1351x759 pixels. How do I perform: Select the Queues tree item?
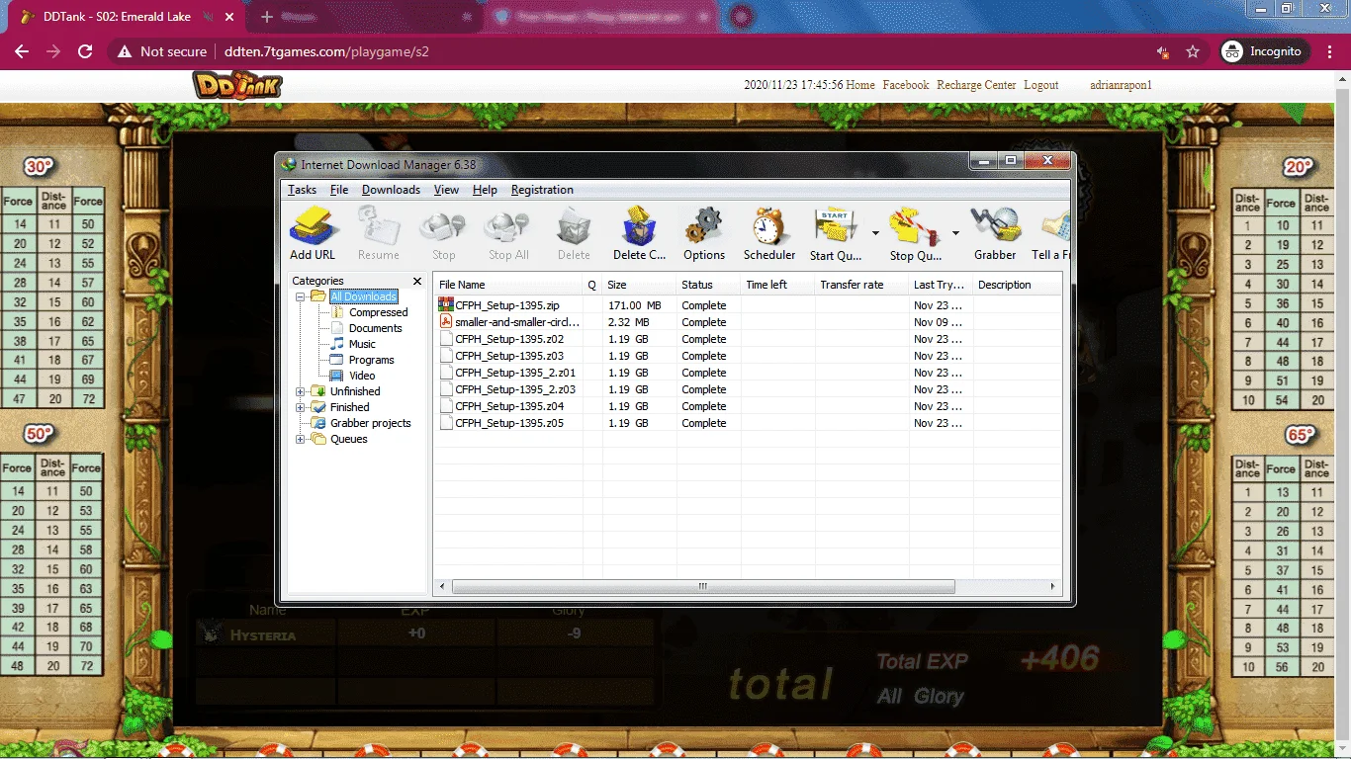pos(348,439)
